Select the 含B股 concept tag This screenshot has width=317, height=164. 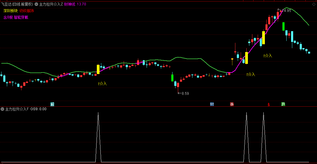click(8, 17)
